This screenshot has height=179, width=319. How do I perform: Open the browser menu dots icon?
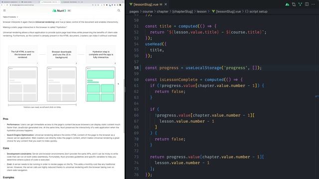click(123, 5)
